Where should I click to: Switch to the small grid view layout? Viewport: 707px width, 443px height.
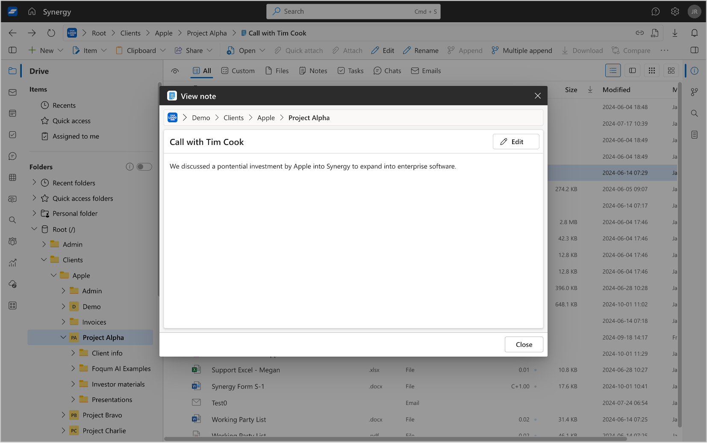coord(651,71)
